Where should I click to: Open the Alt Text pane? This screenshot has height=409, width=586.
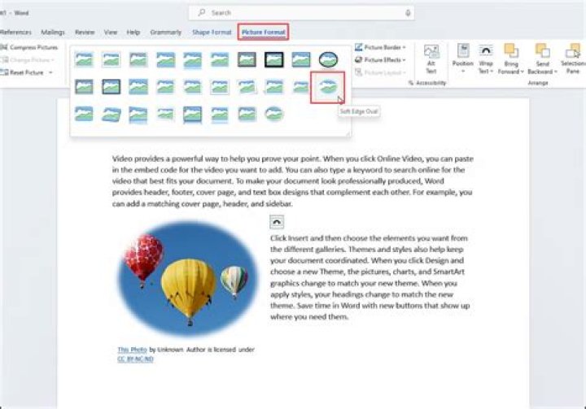(431, 59)
